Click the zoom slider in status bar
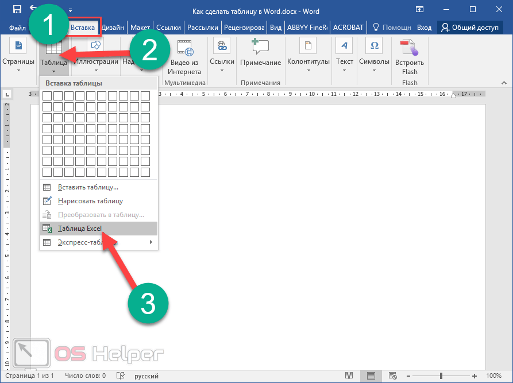The width and height of the screenshot is (513, 383). click(x=441, y=376)
